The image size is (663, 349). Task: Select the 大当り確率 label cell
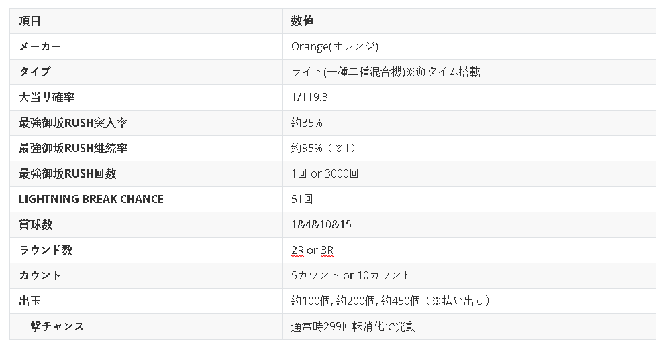click(46, 98)
